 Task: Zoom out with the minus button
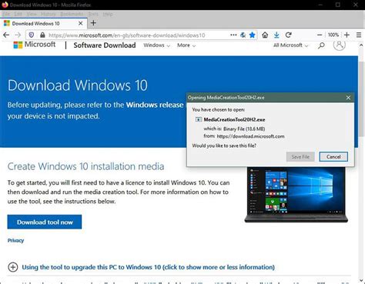click(320, 35)
